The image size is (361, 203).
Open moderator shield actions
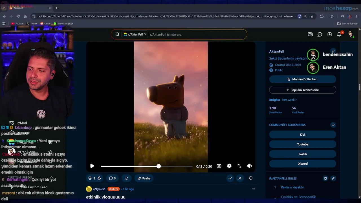pyautogui.click(x=250, y=178)
